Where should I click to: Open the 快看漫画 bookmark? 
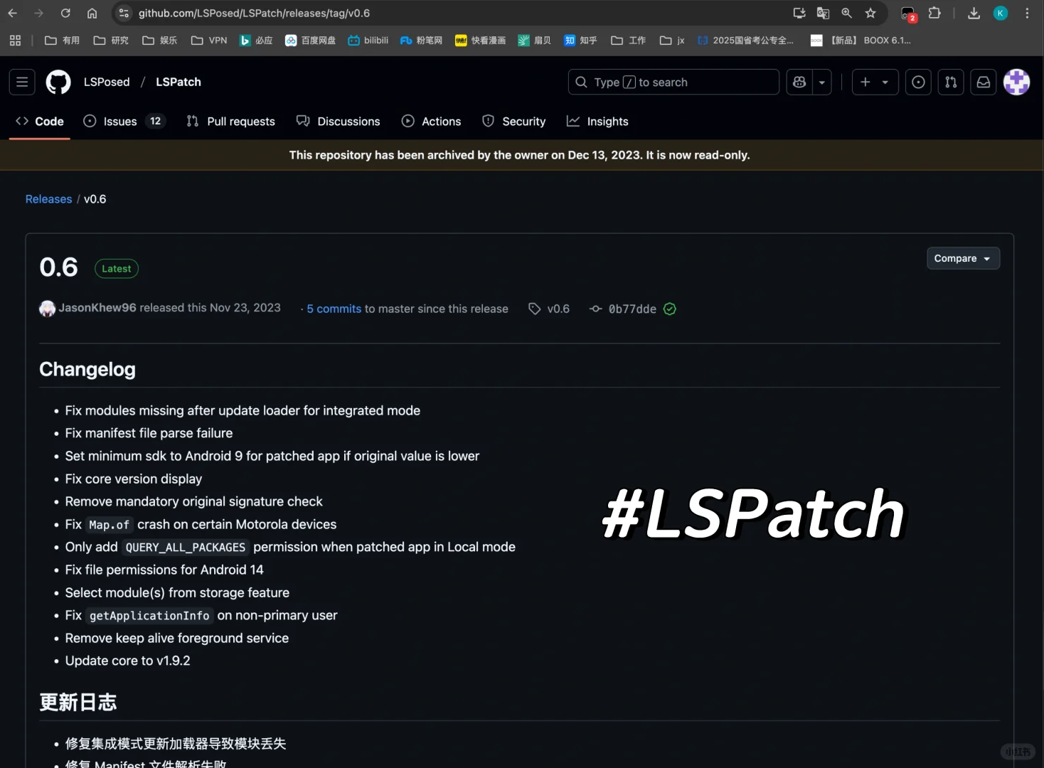(480, 41)
